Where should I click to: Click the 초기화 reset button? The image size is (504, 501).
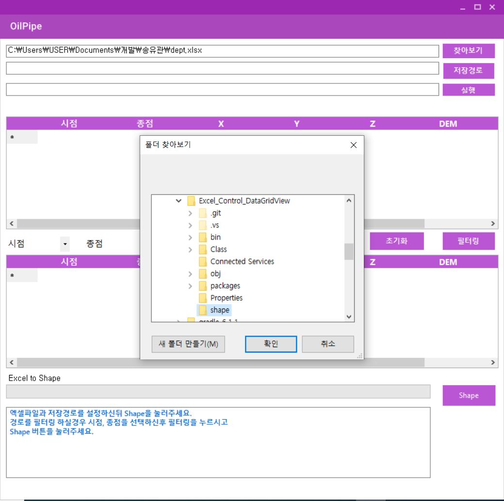pyautogui.click(x=398, y=241)
